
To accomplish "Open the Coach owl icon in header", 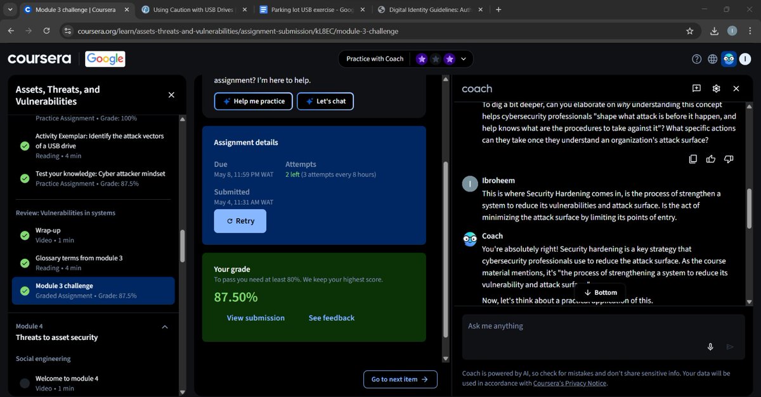I will click(729, 59).
